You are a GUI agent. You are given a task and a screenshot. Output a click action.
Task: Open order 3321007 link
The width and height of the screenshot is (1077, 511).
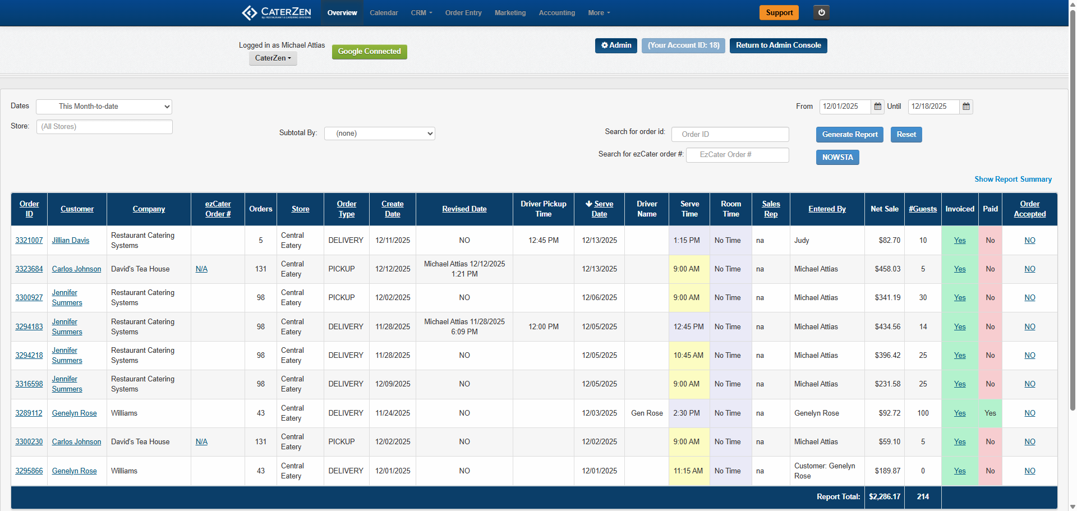[x=29, y=241]
